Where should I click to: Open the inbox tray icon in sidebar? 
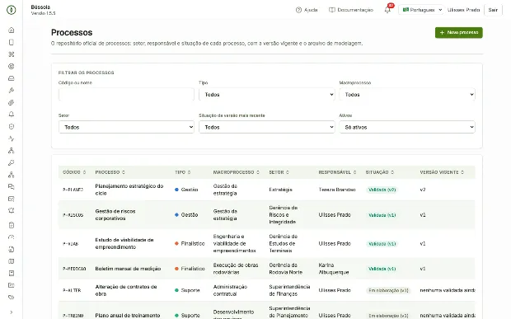click(x=12, y=78)
